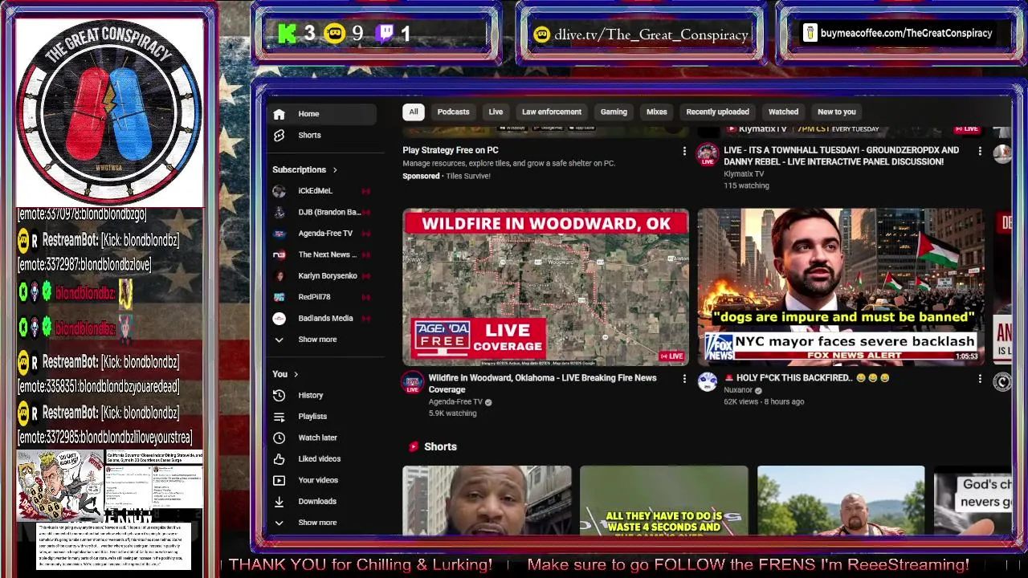This screenshot has height=578, width=1028.
Task: Click the Agenda-Free TV subscription avatar
Action: click(x=279, y=234)
